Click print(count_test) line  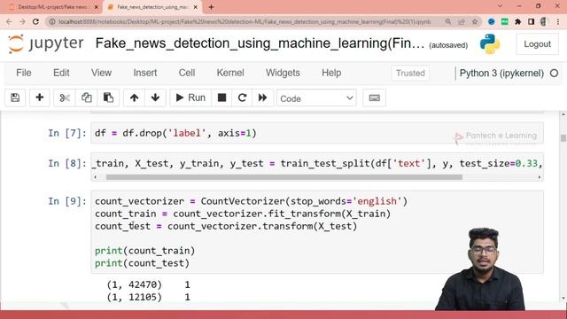(x=142, y=263)
